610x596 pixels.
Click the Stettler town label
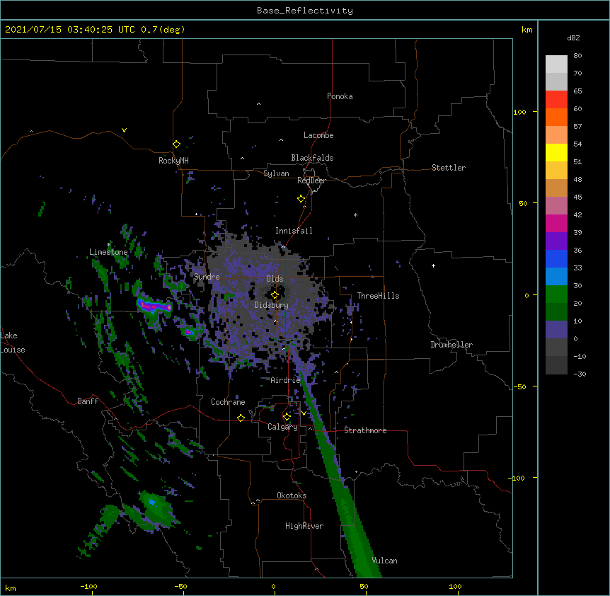pos(449,168)
